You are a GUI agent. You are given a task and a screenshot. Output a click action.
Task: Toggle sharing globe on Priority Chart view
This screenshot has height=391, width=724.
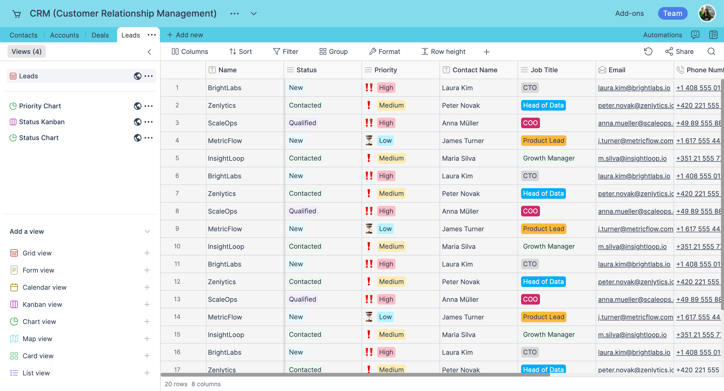pyautogui.click(x=137, y=106)
